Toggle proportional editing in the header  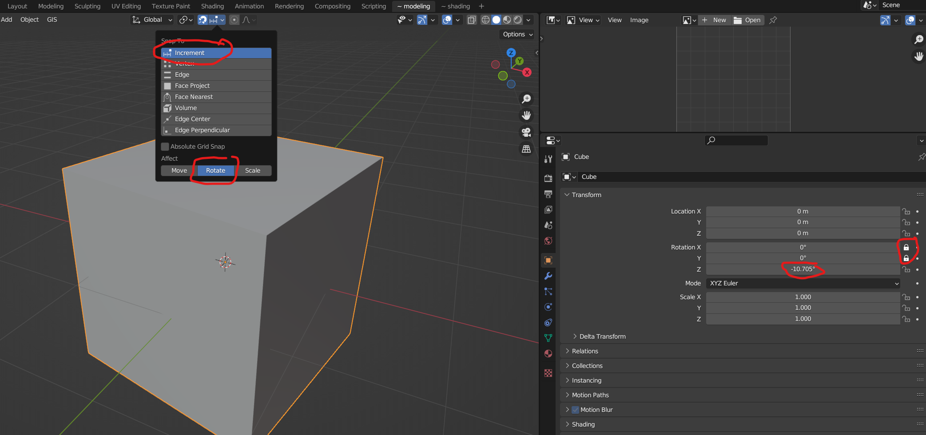tap(234, 20)
